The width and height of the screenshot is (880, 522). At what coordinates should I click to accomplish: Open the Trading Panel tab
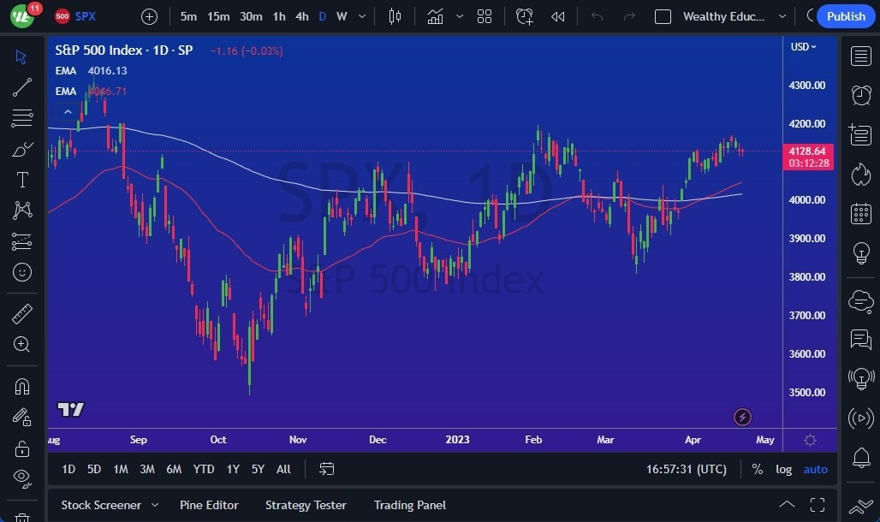[x=409, y=505]
